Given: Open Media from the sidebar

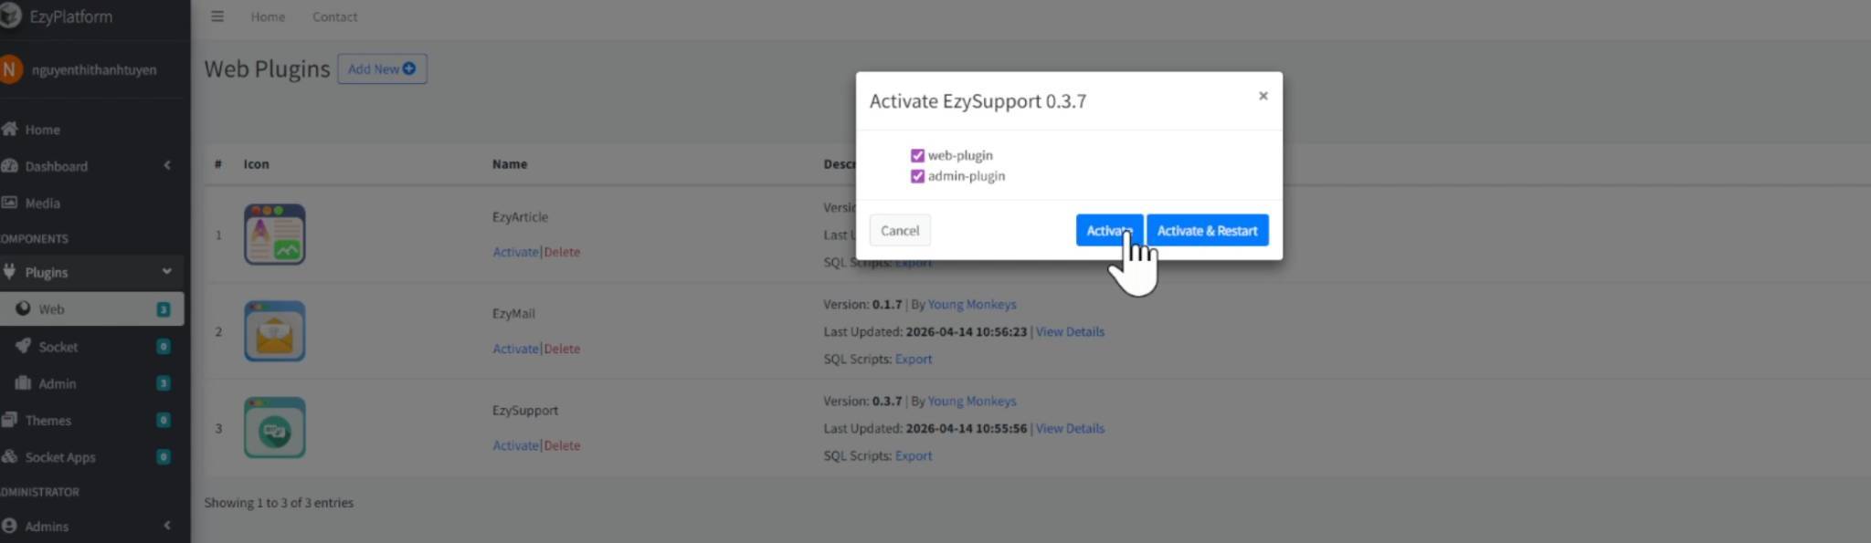Looking at the screenshot, I should pyautogui.click(x=42, y=203).
